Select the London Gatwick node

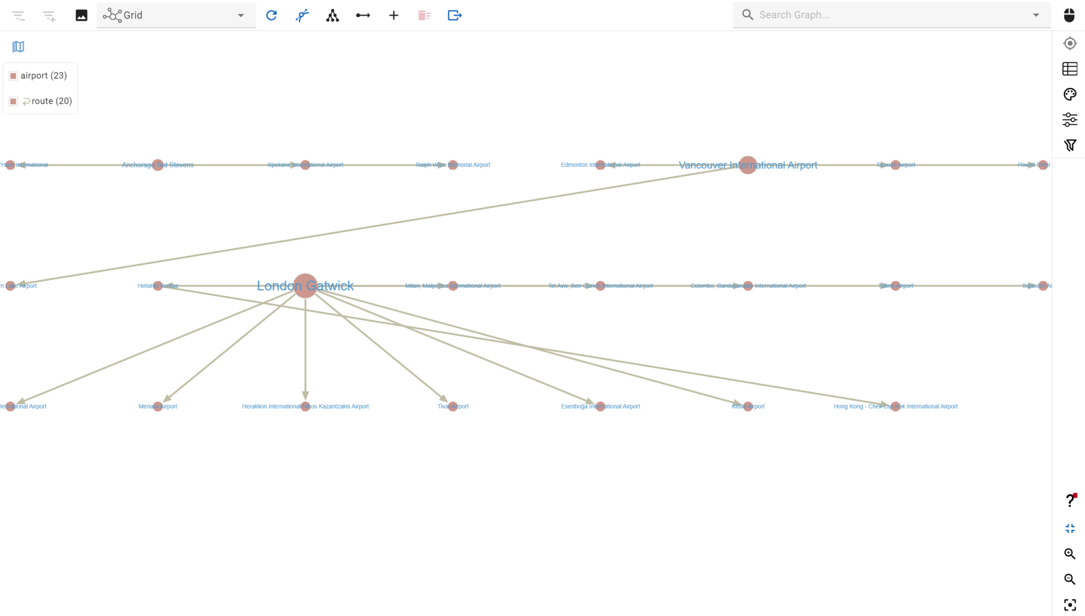[x=305, y=285]
